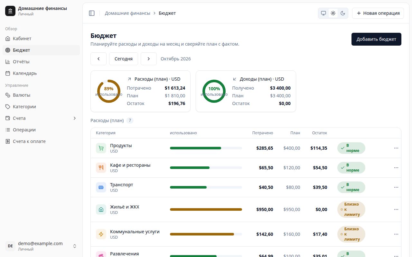Click the Коммунальные услуги lightning icon
Screen dimensions: 412x257
101,234
